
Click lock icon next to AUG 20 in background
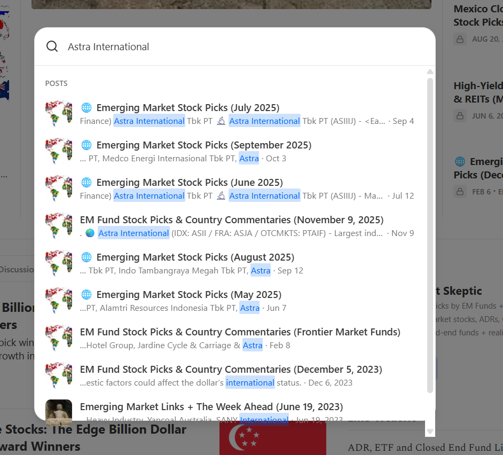(x=460, y=39)
